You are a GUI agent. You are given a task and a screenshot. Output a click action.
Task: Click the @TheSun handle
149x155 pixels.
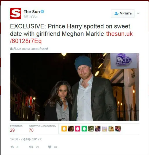pyautogui.click(x=31, y=16)
